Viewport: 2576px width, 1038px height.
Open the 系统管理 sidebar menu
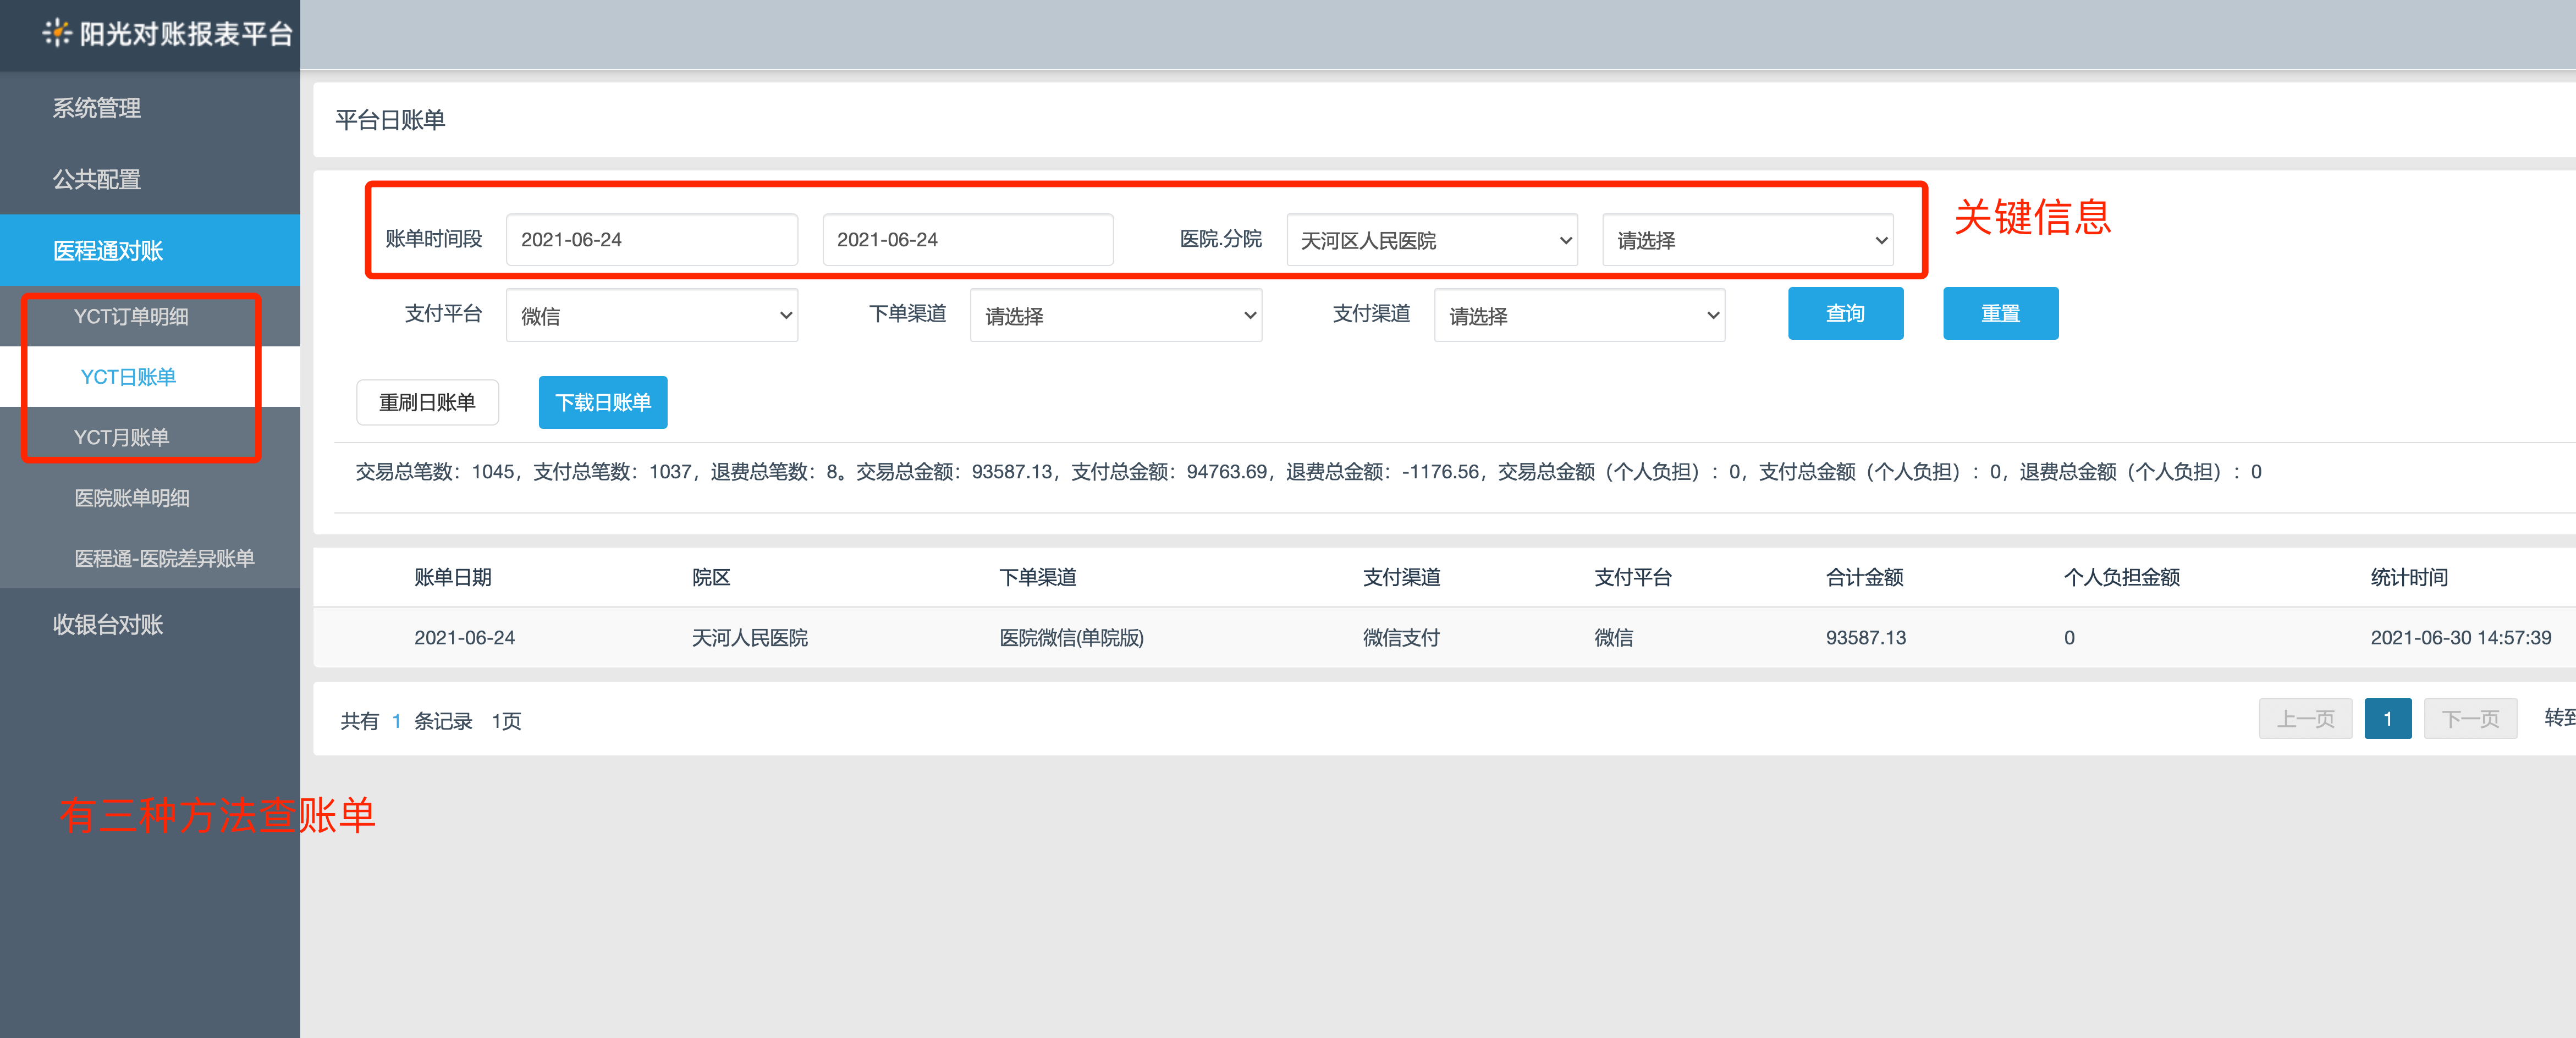point(96,108)
